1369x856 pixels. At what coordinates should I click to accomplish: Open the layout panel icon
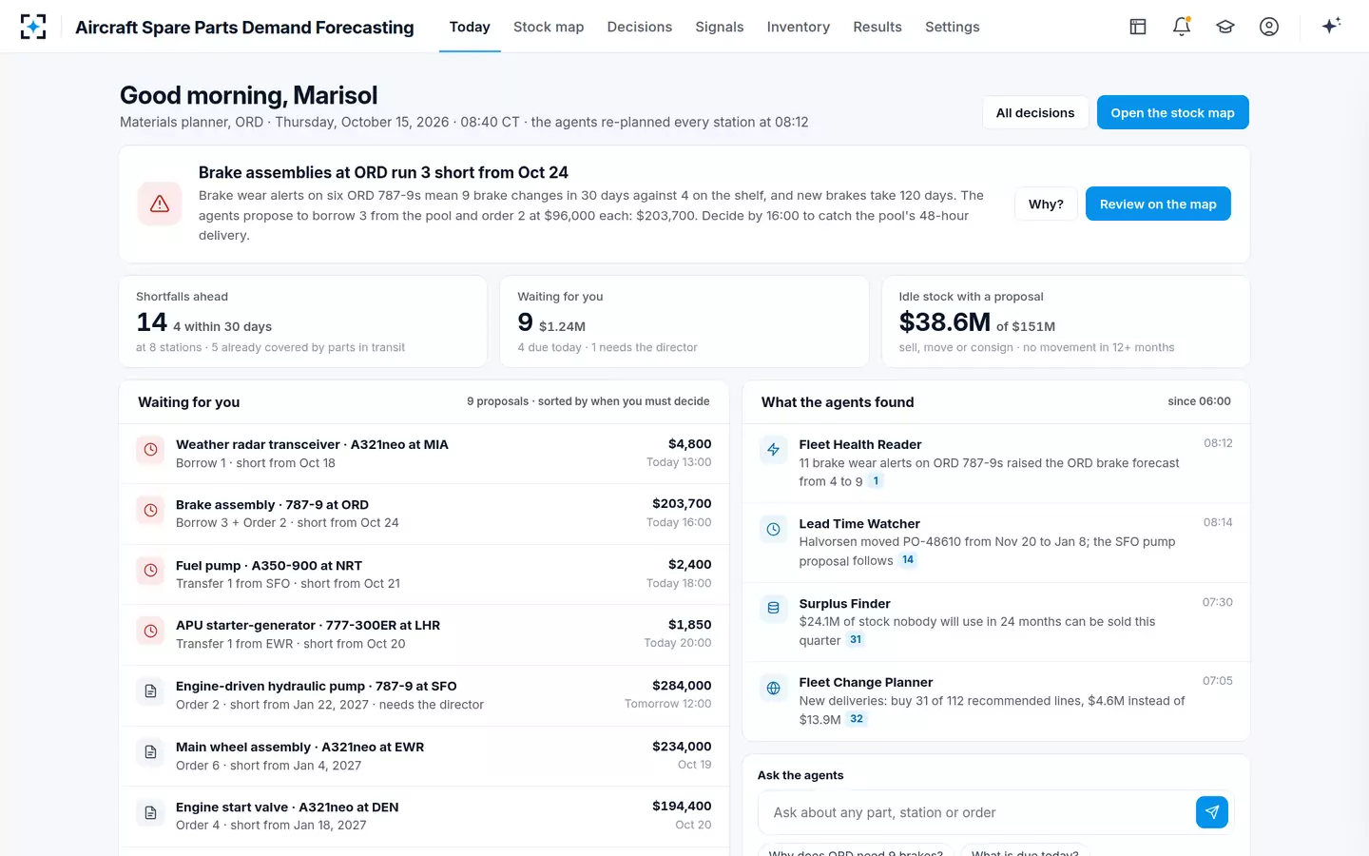[x=1138, y=27]
